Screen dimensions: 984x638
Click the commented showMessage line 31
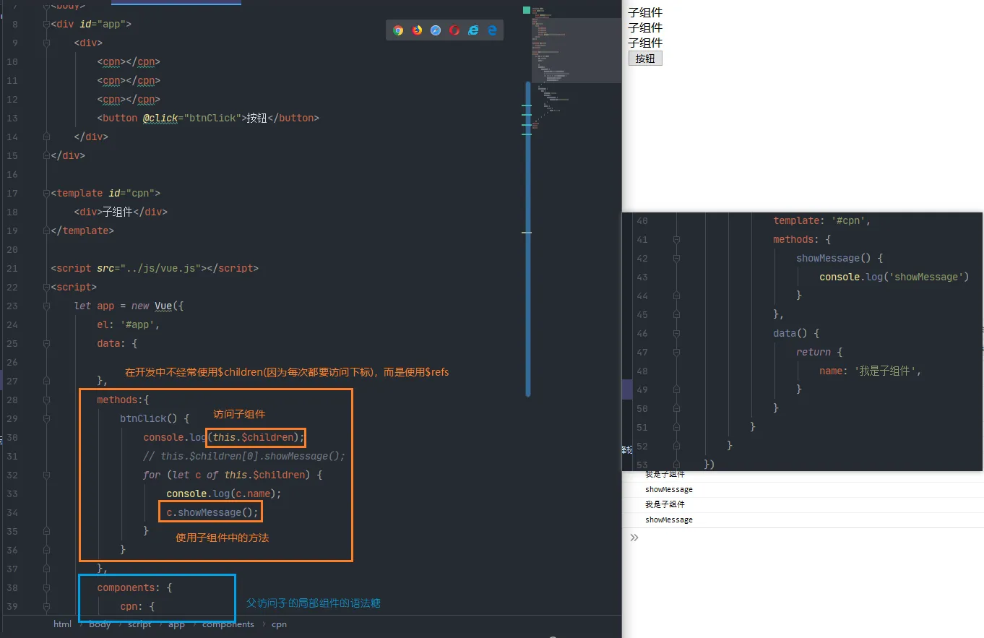244,456
